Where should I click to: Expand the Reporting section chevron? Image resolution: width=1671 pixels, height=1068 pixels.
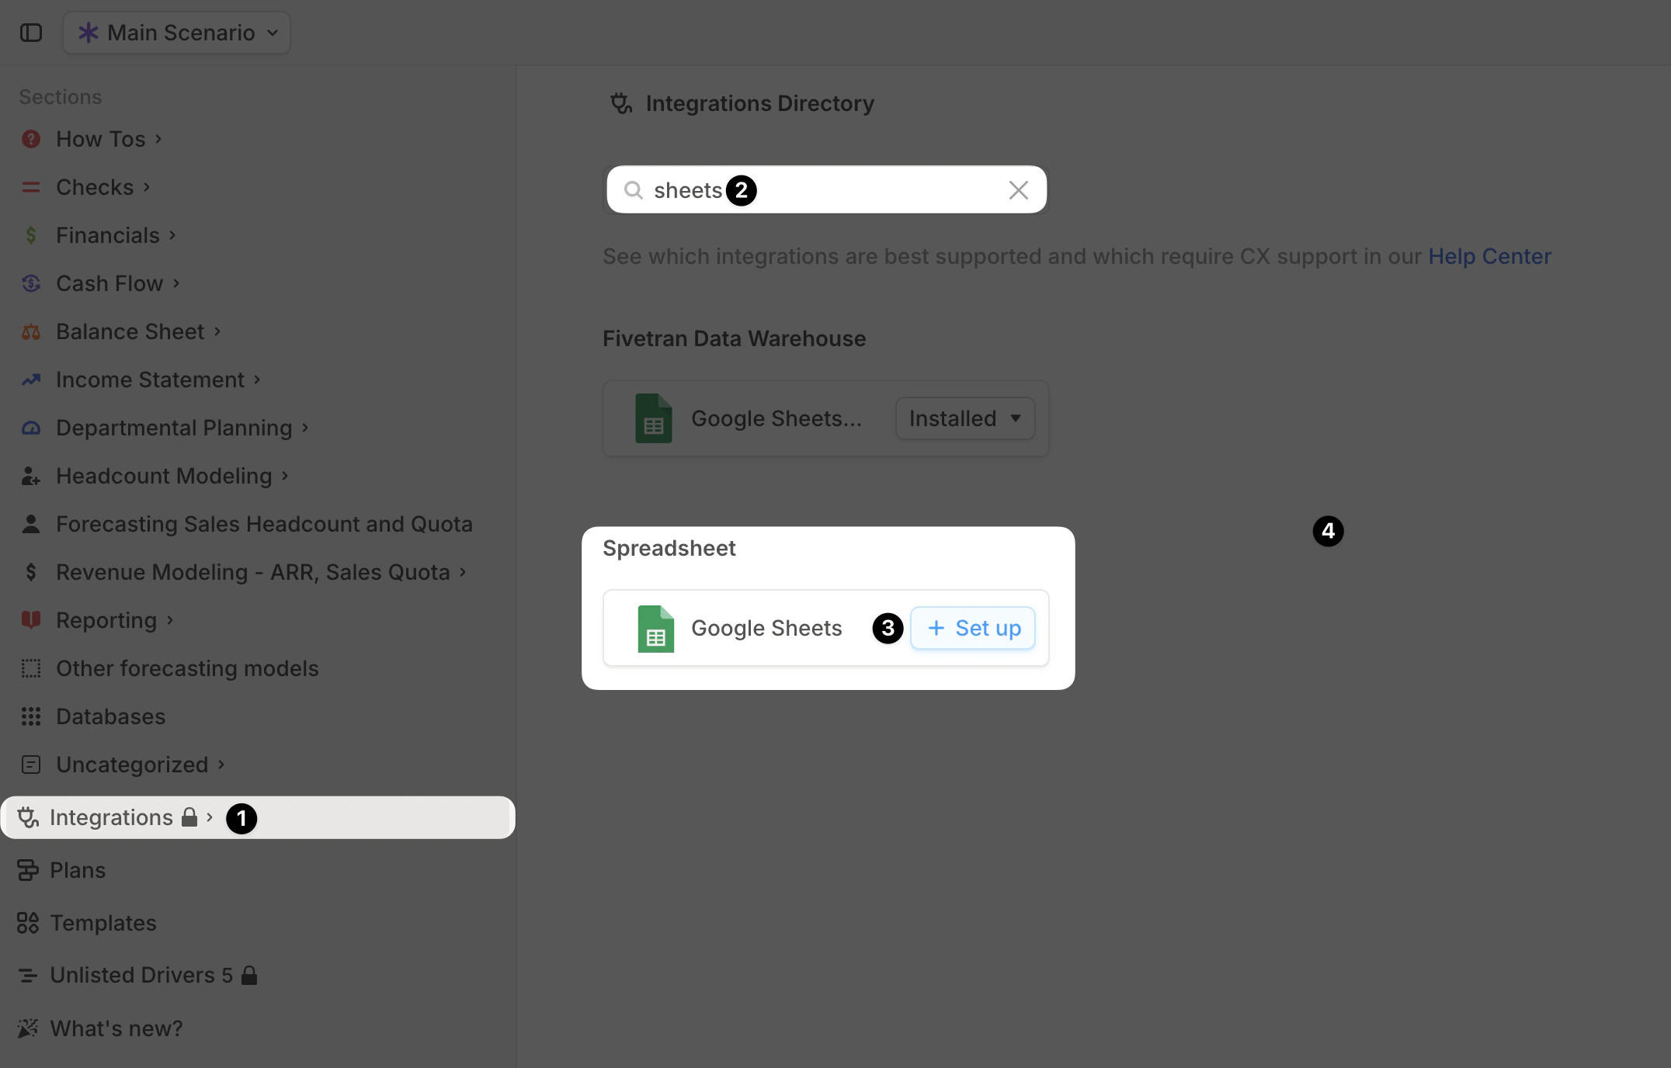click(x=170, y=621)
